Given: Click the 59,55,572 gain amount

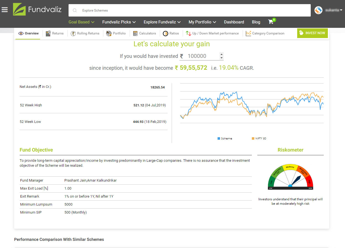Looking at the screenshot, I should [x=194, y=68].
